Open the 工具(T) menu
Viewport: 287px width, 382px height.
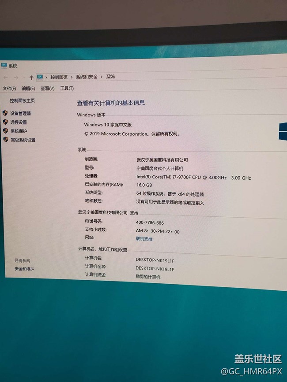click(x=67, y=89)
